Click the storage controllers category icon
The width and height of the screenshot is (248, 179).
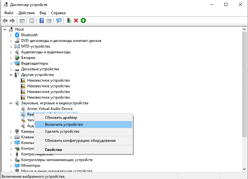17,160
